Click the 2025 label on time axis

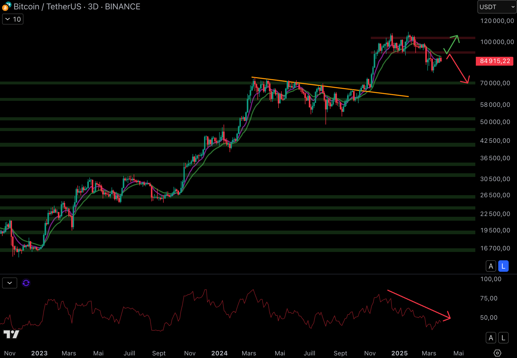[x=399, y=353]
